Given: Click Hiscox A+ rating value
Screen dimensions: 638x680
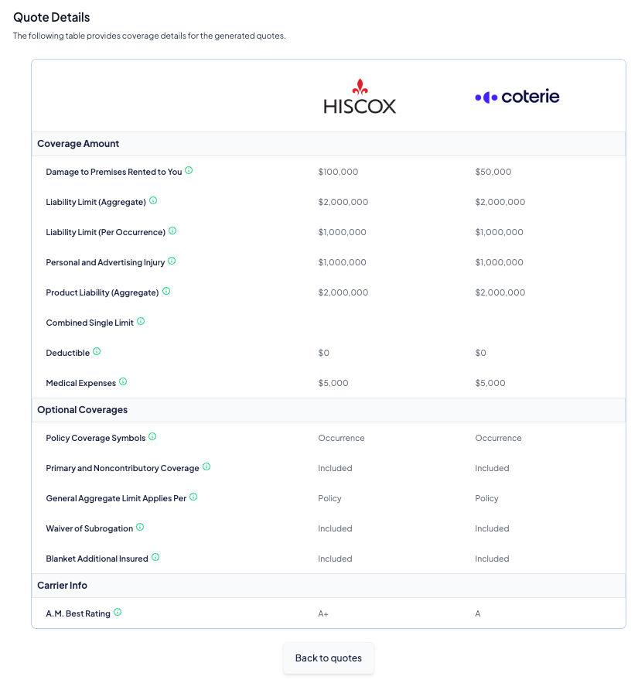Looking at the screenshot, I should click(x=323, y=613).
